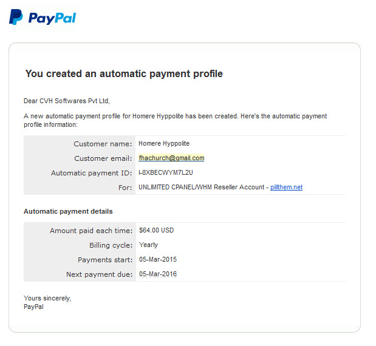Click the Payments start date 05-Mar-2015

[x=158, y=260]
